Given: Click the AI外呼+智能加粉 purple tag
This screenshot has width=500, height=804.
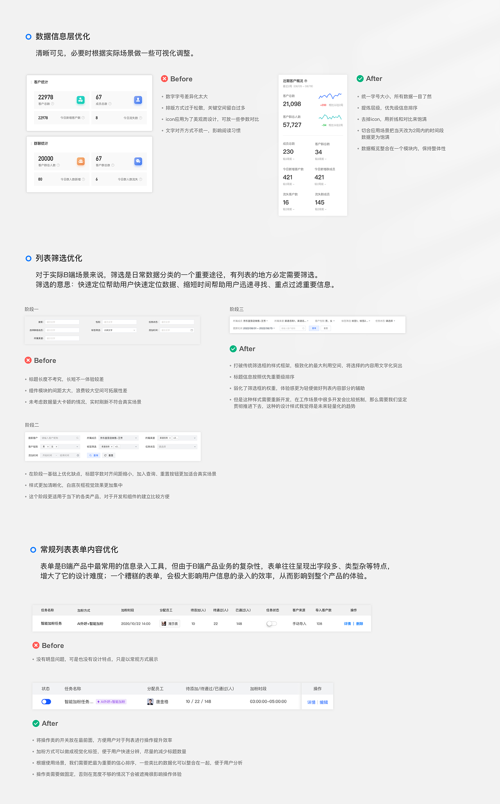Looking at the screenshot, I should 111,702.
